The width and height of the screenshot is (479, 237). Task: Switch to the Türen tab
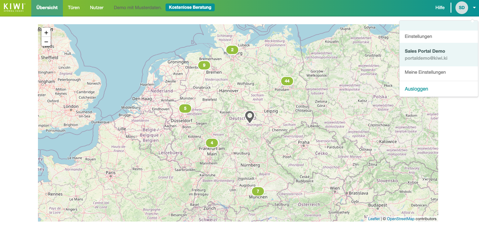(74, 8)
